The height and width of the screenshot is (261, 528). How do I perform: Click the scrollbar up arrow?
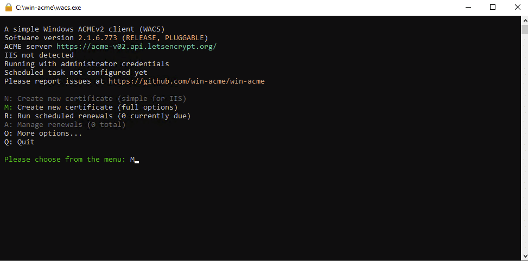[x=525, y=20]
